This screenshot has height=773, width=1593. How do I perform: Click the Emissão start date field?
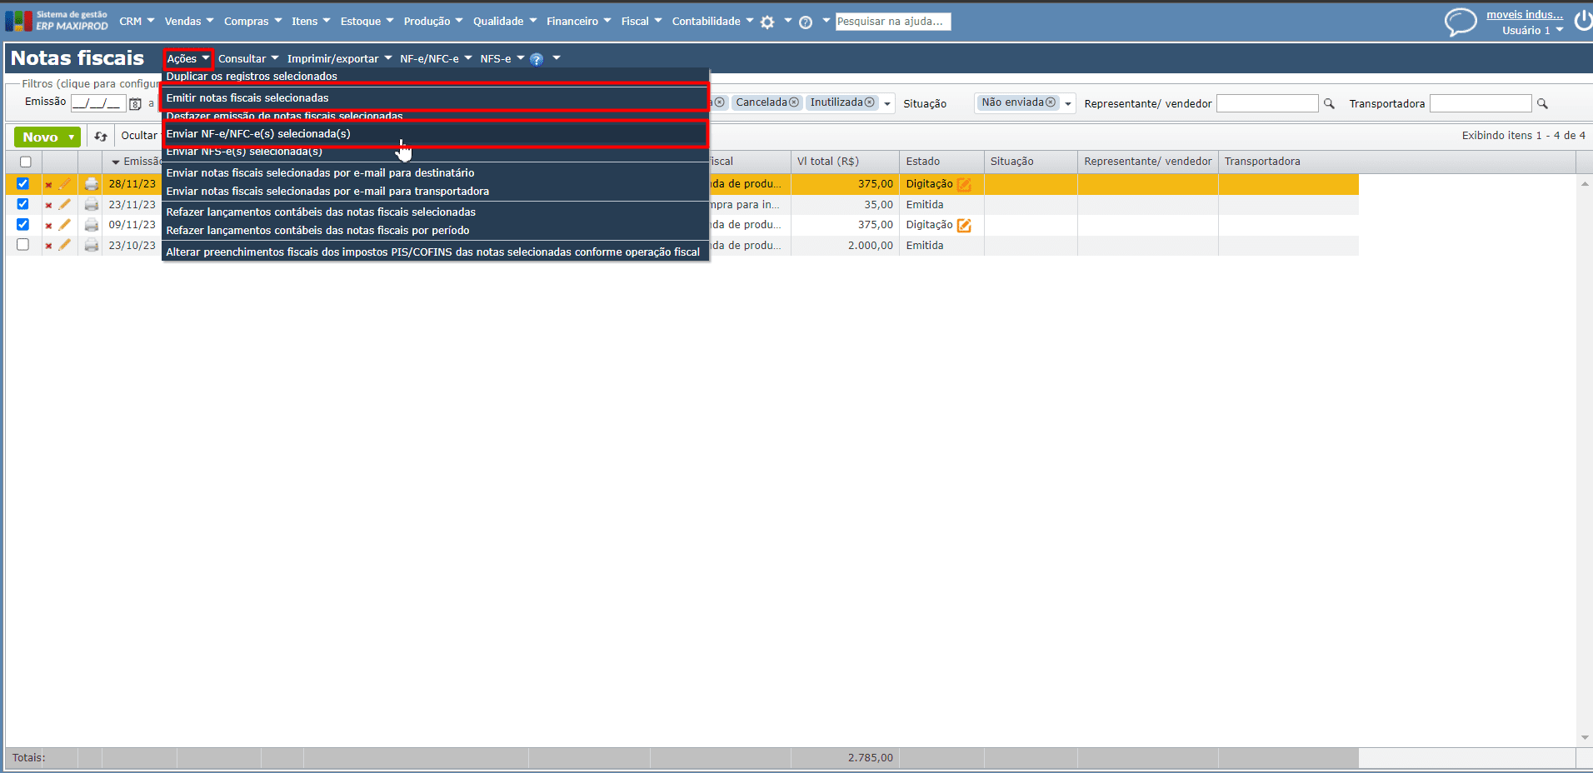[97, 103]
